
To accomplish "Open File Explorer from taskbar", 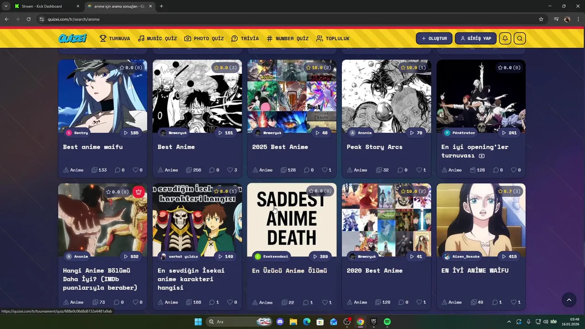I will (x=293, y=322).
